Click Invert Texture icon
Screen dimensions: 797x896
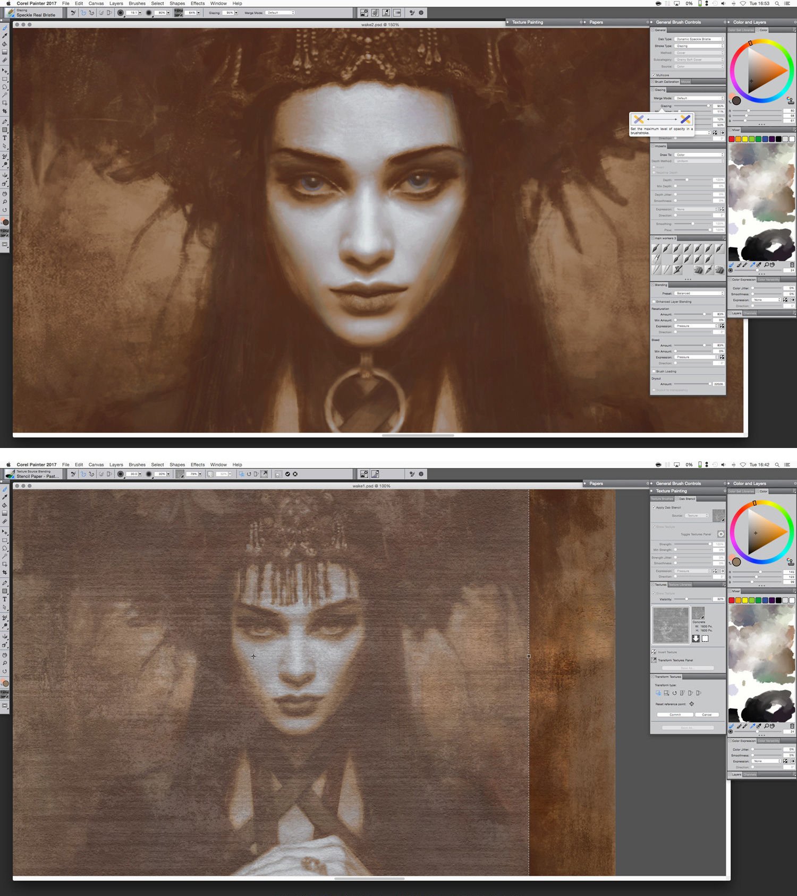tap(654, 652)
